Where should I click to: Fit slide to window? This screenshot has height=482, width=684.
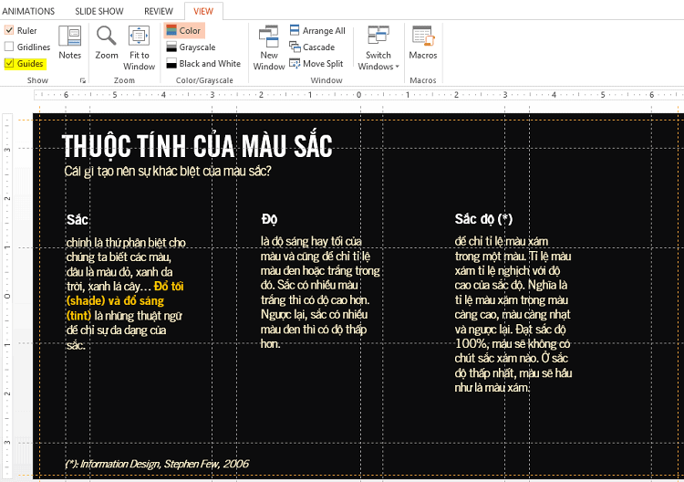tap(140, 47)
